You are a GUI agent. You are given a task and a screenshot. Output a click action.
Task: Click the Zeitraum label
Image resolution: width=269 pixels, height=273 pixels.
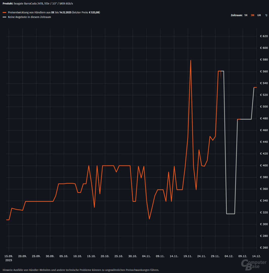click(x=236, y=15)
